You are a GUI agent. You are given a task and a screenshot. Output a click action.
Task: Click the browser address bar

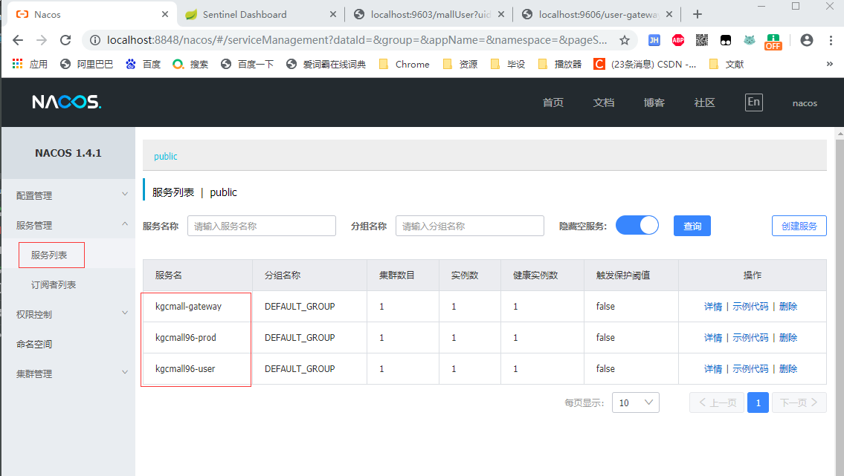(356, 40)
